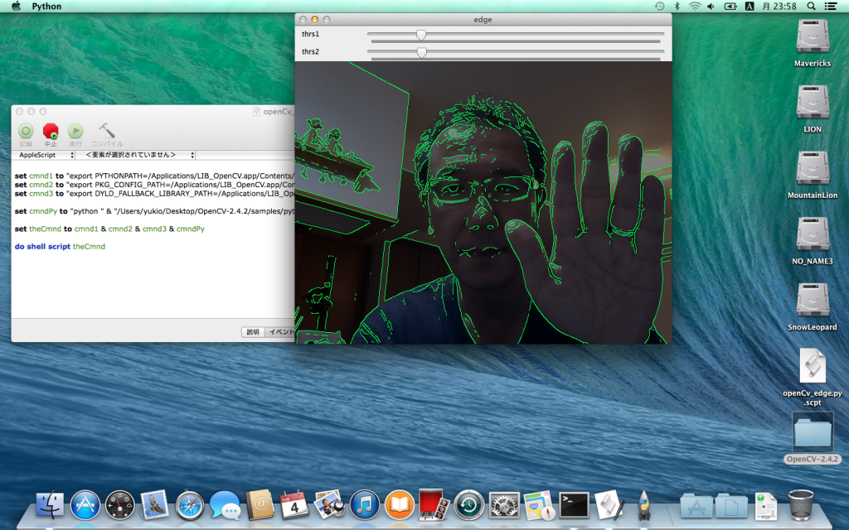Open the Wi-Fi status menu
This screenshot has height=530, width=849.
pos(694,7)
